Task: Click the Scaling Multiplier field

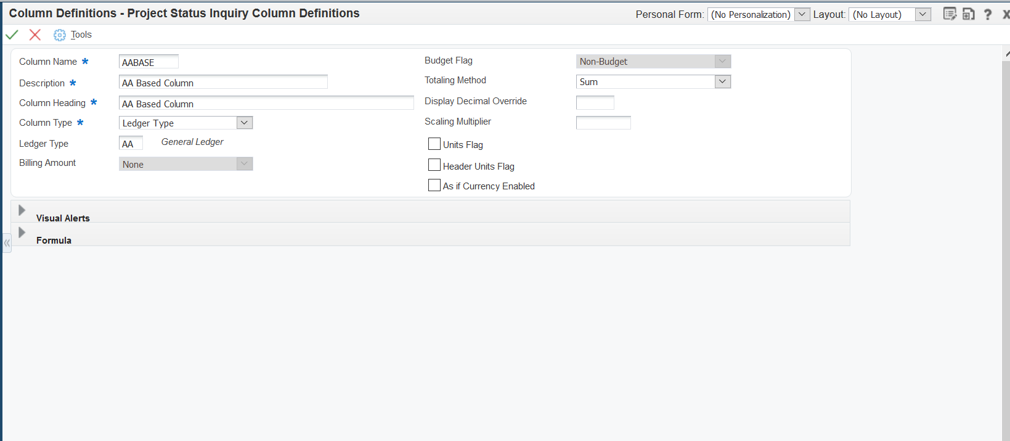Action: coord(603,122)
